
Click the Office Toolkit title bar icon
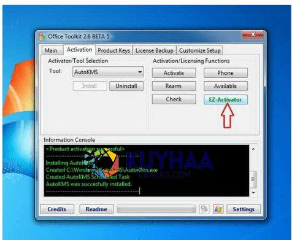[x=42, y=36]
